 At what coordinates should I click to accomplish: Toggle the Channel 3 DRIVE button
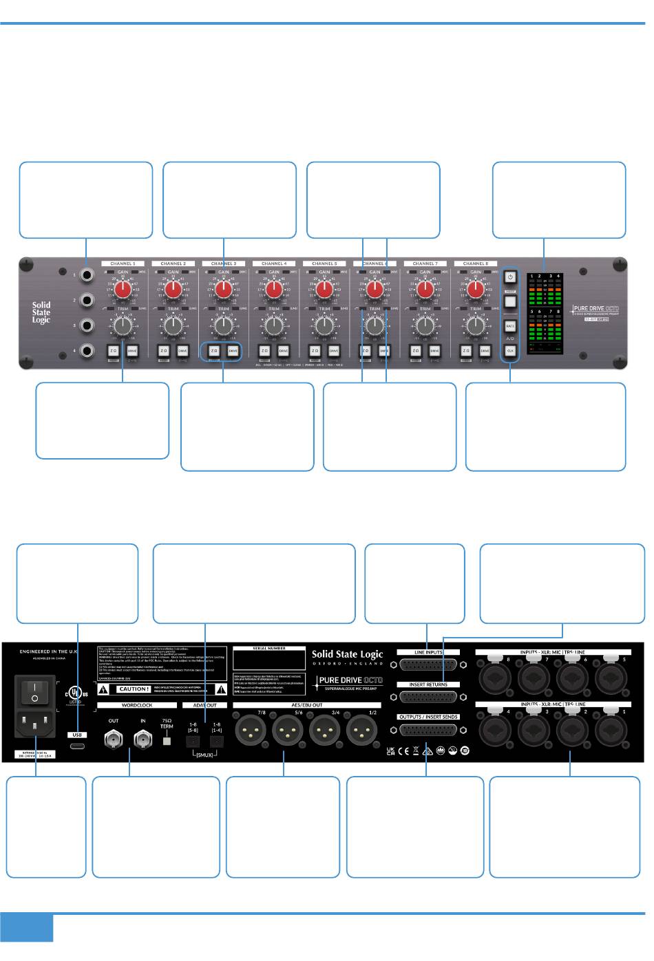233,351
